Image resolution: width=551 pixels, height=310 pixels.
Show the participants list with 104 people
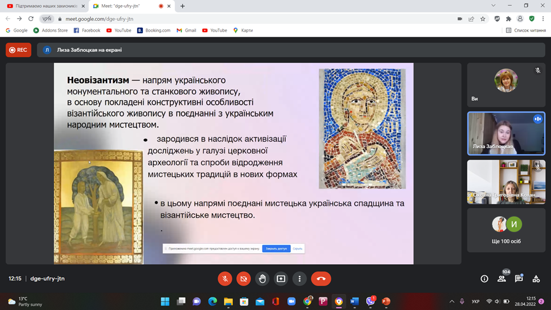502,279
